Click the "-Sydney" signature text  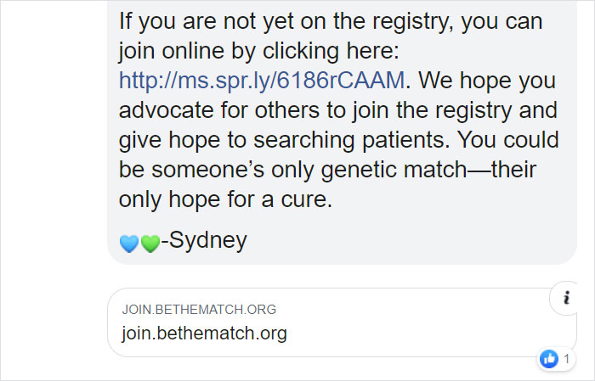[x=204, y=241]
